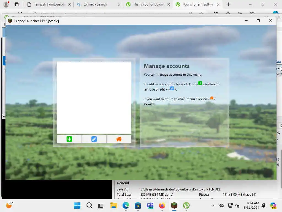Viewport: 282px width, 212px height.
Task: Click the muted volume tray icon
Action: point(237,206)
